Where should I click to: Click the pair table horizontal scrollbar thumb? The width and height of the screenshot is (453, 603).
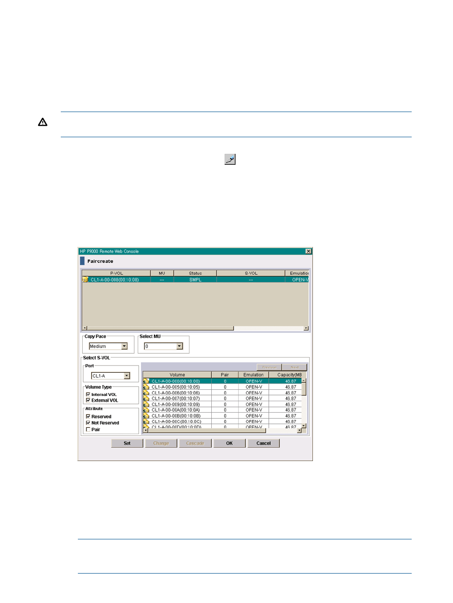point(160,328)
